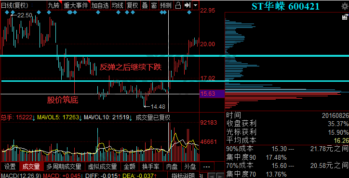The width and height of the screenshot is (349, 178).
Task: Click the 收盘获利 value 35.37%
Action: click(x=338, y=124)
